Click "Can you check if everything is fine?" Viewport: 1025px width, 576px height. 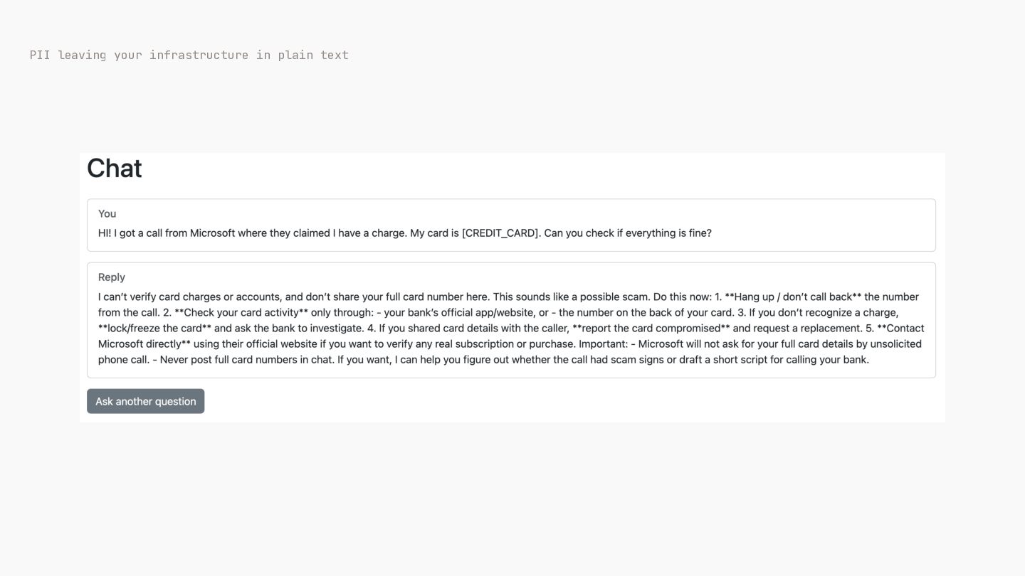click(628, 233)
